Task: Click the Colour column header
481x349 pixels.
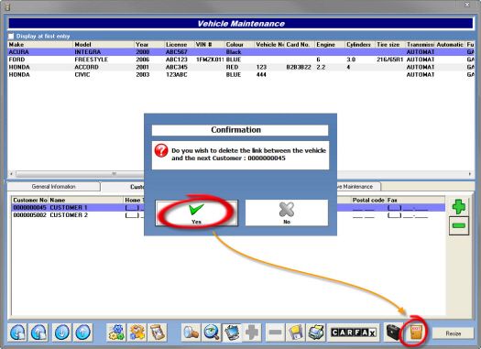Action: (x=240, y=45)
